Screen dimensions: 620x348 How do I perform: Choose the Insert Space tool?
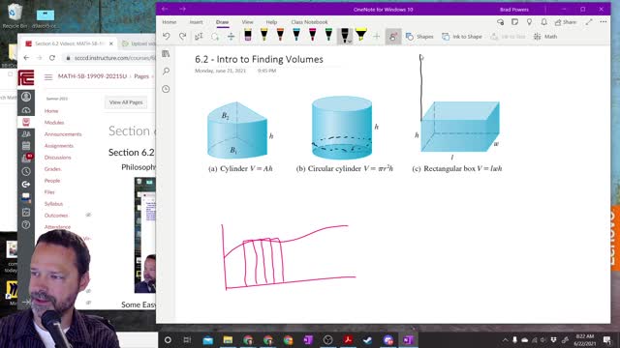[231, 37]
